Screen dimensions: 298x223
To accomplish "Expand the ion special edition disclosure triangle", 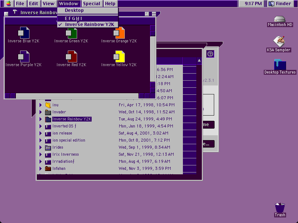I will pyautogui.click(x=41, y=140).
